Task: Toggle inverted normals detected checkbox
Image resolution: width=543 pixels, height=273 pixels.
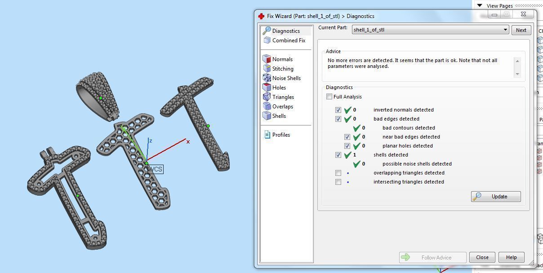Action: point(338,110)
